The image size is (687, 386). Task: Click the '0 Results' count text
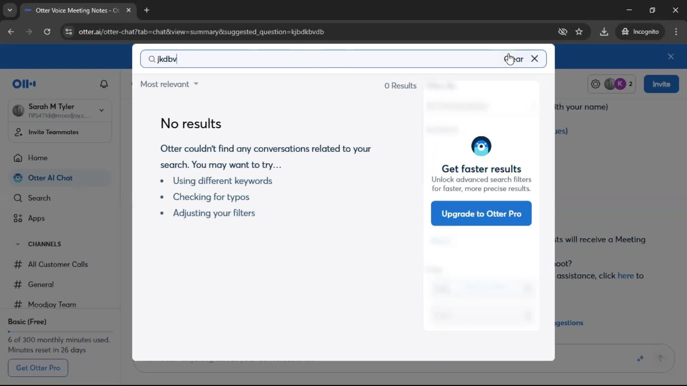click(x=400, y=86)
